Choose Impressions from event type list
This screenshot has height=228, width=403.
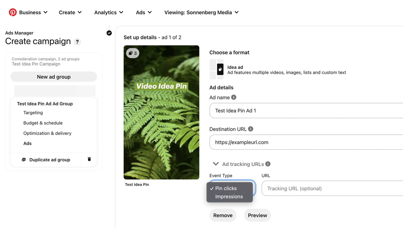click(x=229, y=197)
